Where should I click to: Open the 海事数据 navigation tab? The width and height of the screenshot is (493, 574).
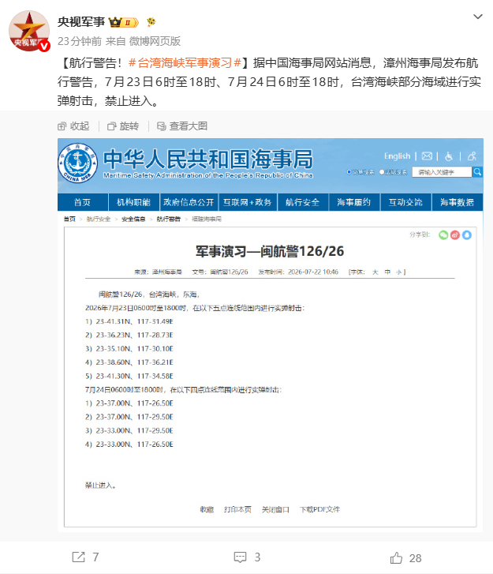coord(458,202)
